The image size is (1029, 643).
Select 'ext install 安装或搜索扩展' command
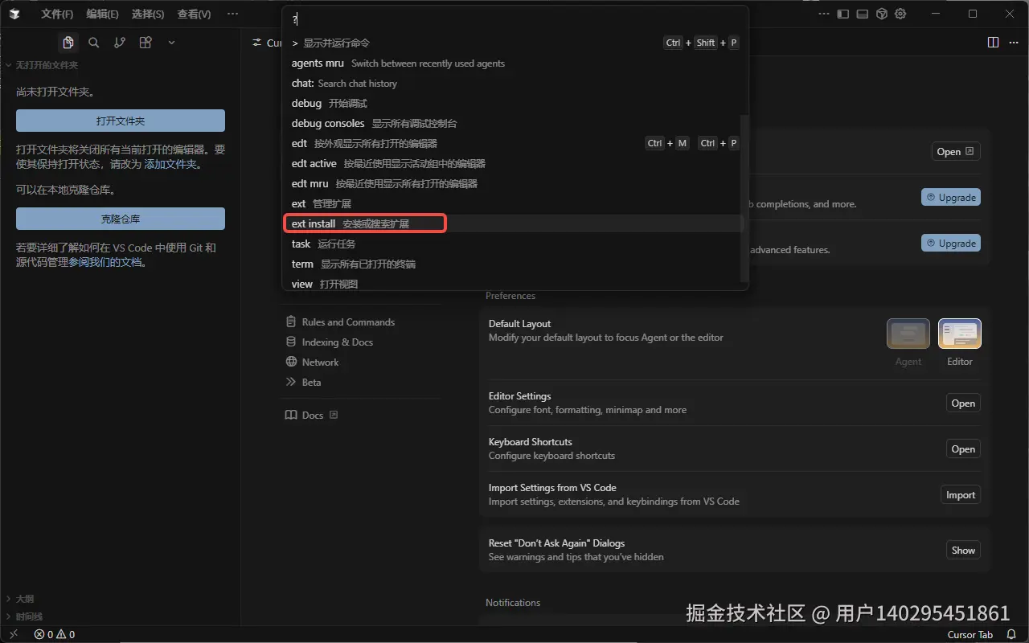pyautogui.click(x=364, y=223)
